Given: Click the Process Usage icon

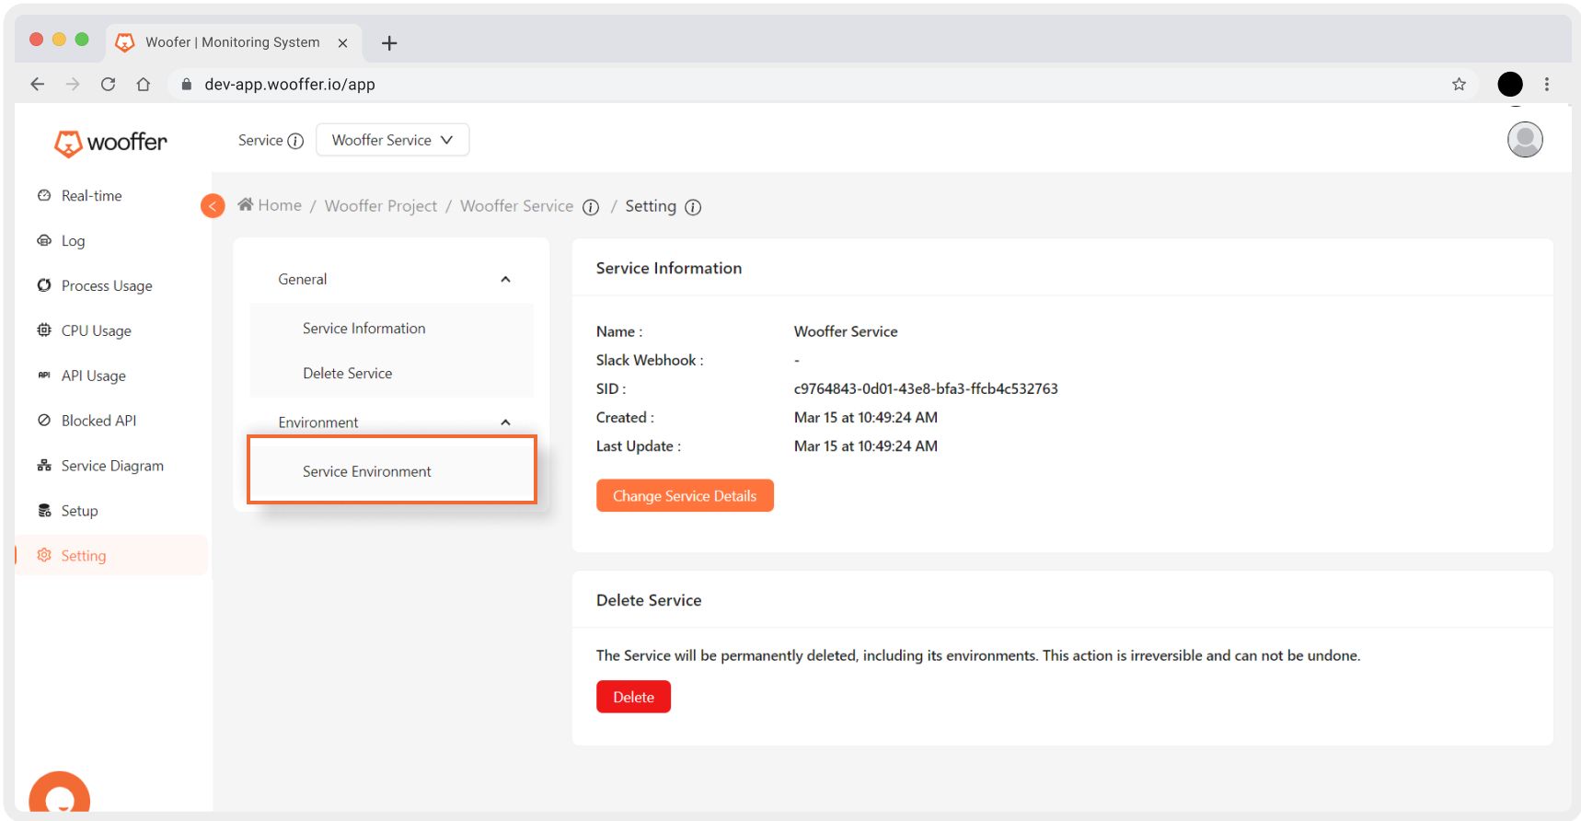Looking at the screenshot, I should coord(44,285).
